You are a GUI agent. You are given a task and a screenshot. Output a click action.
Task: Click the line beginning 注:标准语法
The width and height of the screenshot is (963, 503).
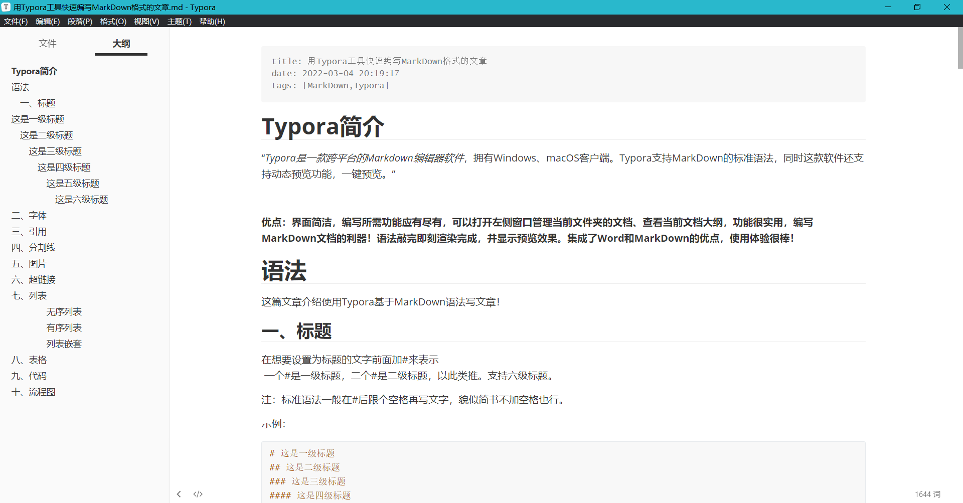point(415,400)
